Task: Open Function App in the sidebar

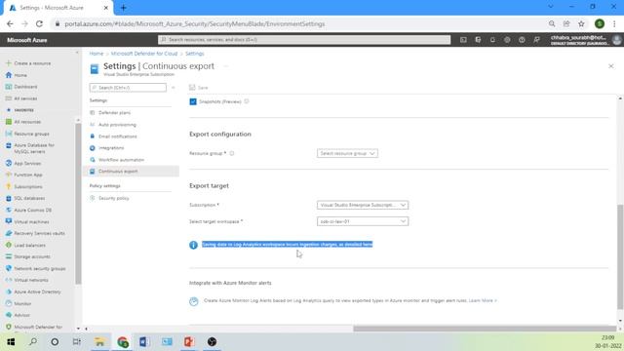Action: [x=28, y=175]
